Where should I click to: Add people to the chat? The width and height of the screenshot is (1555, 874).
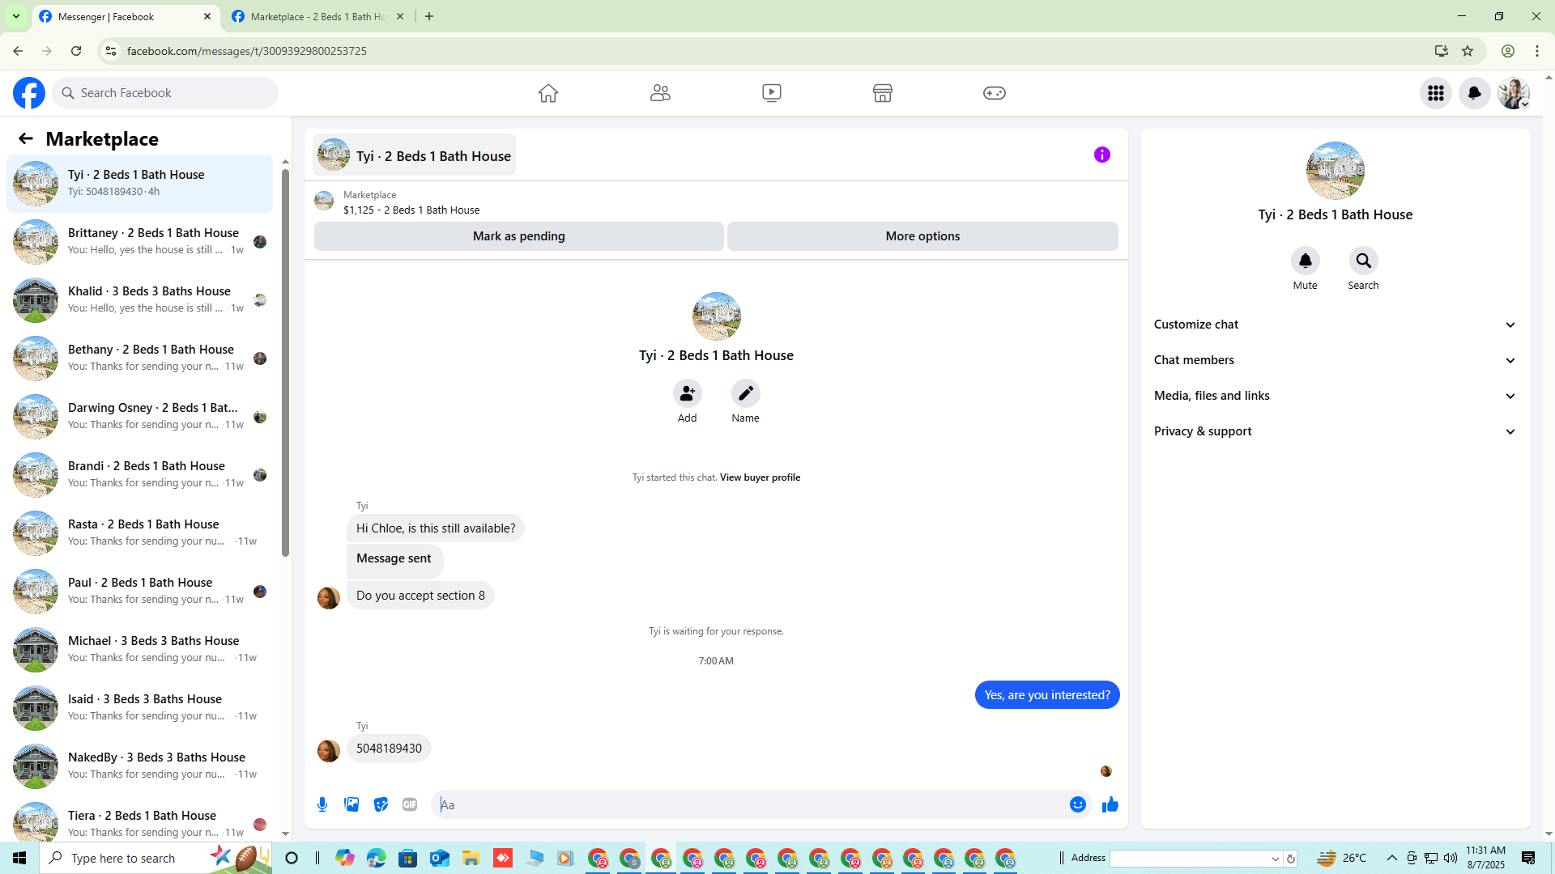point(687,393)
